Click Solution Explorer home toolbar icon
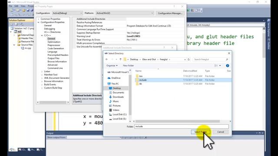 (x=12, y=24)
